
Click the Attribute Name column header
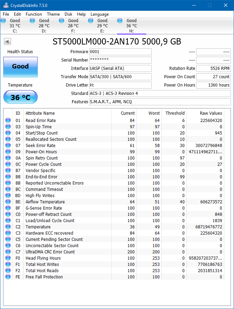pyautogui.click(x=67, y=113)
